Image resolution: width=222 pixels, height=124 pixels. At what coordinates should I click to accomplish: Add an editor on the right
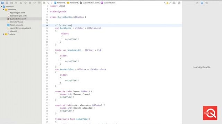tap(179, 3)
